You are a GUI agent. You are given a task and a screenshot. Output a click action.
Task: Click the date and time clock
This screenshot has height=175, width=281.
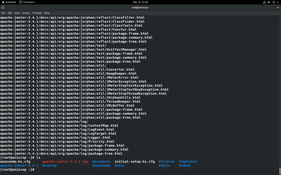140,2
